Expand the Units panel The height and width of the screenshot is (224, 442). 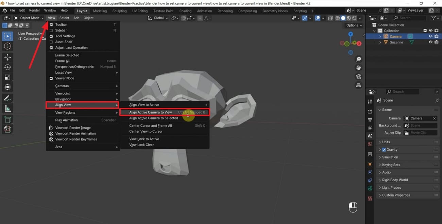coord(407,142)
